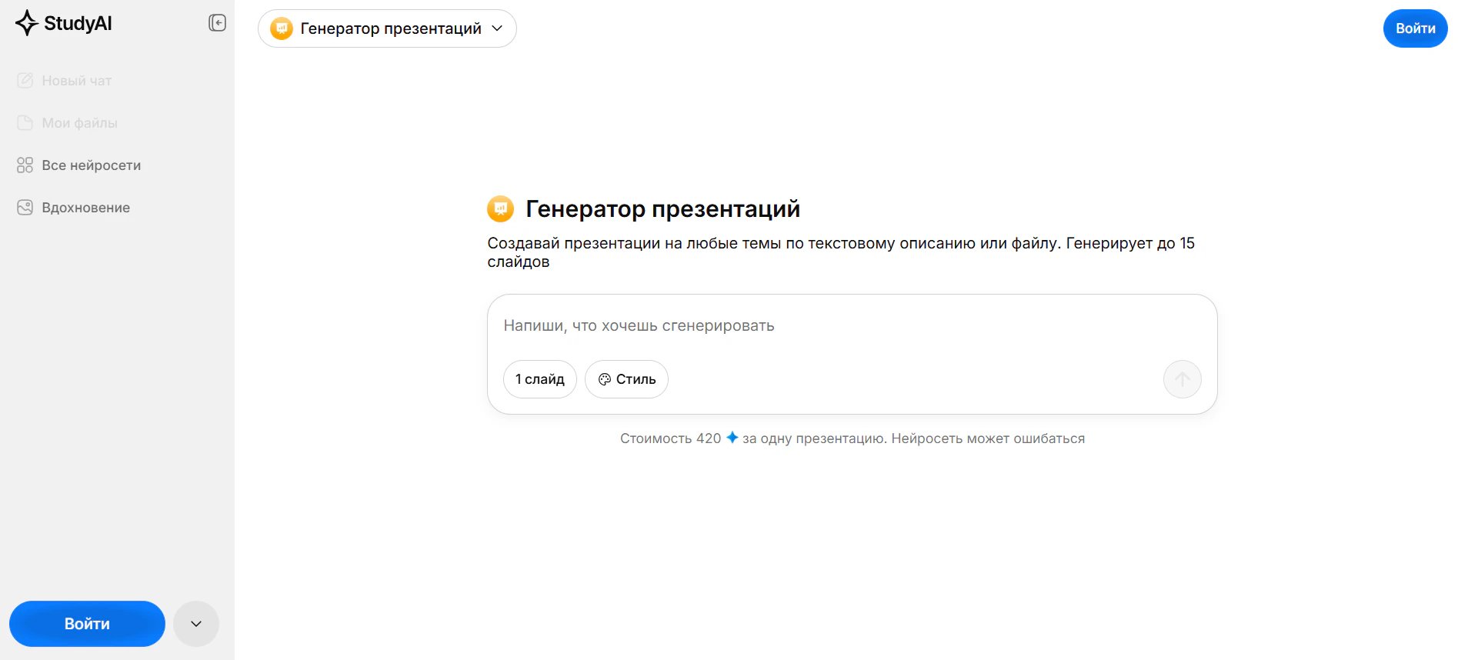Open Мои файлы in sidebar
Screen dimensions: 1458x660
point(68,123)
